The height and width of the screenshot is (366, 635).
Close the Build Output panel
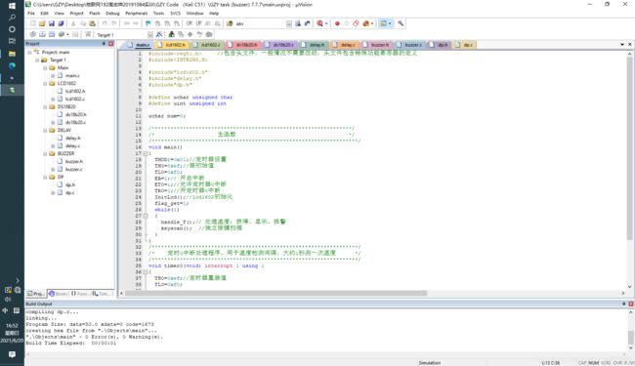click(630, 304)
